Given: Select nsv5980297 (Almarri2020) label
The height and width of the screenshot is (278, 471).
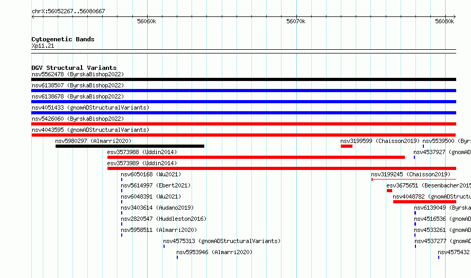Looking at the screenshot, I should click(93, 141).
